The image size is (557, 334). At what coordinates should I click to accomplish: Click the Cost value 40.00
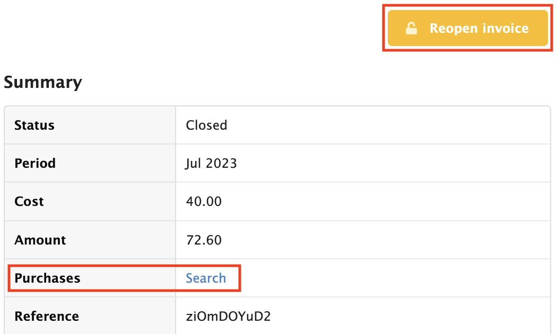204,201
